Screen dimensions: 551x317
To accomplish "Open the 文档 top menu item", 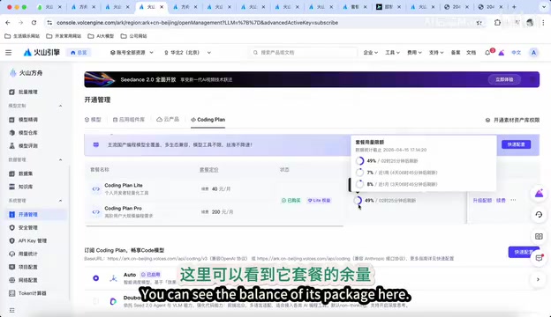I will [x=471, y=53].
